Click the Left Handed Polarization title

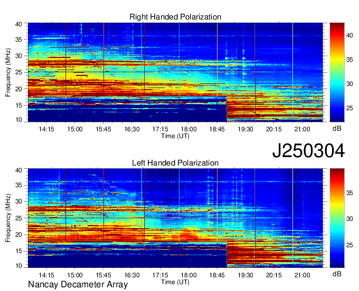coord(175,163)
